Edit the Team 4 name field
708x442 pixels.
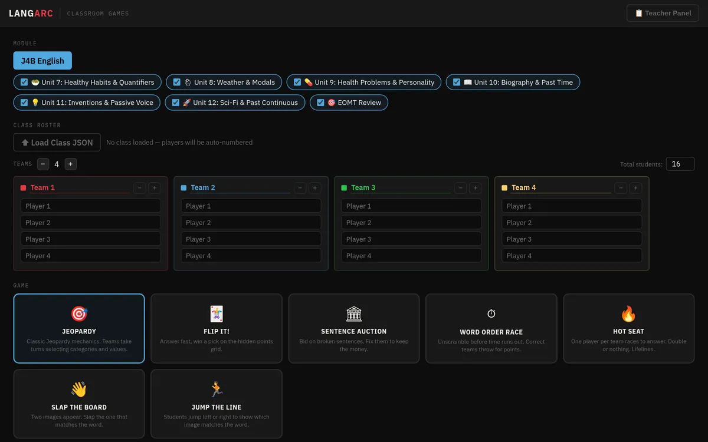561,188
